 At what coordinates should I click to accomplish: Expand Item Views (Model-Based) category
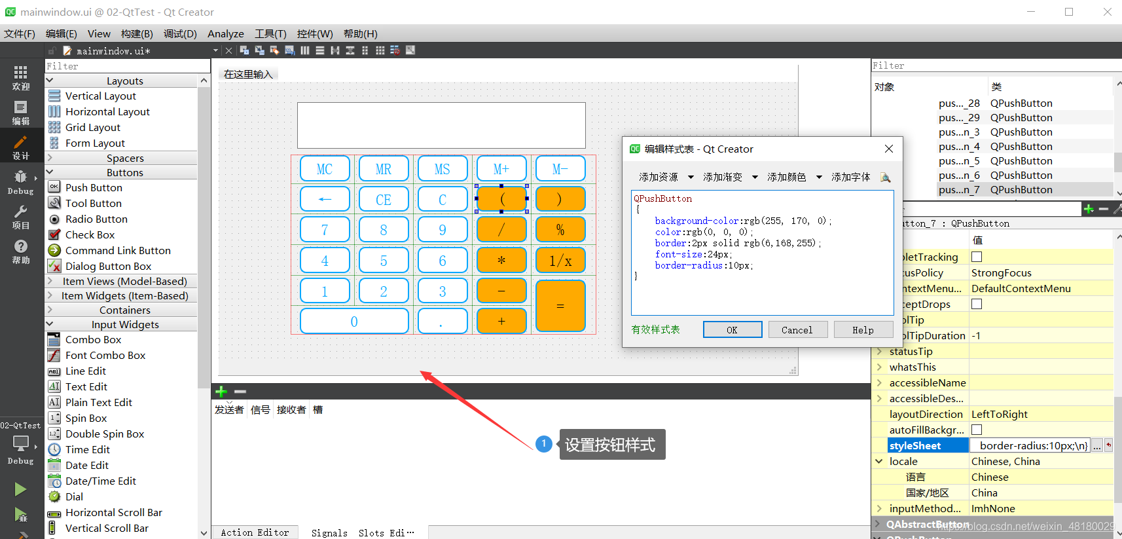(x=50, y=281)
